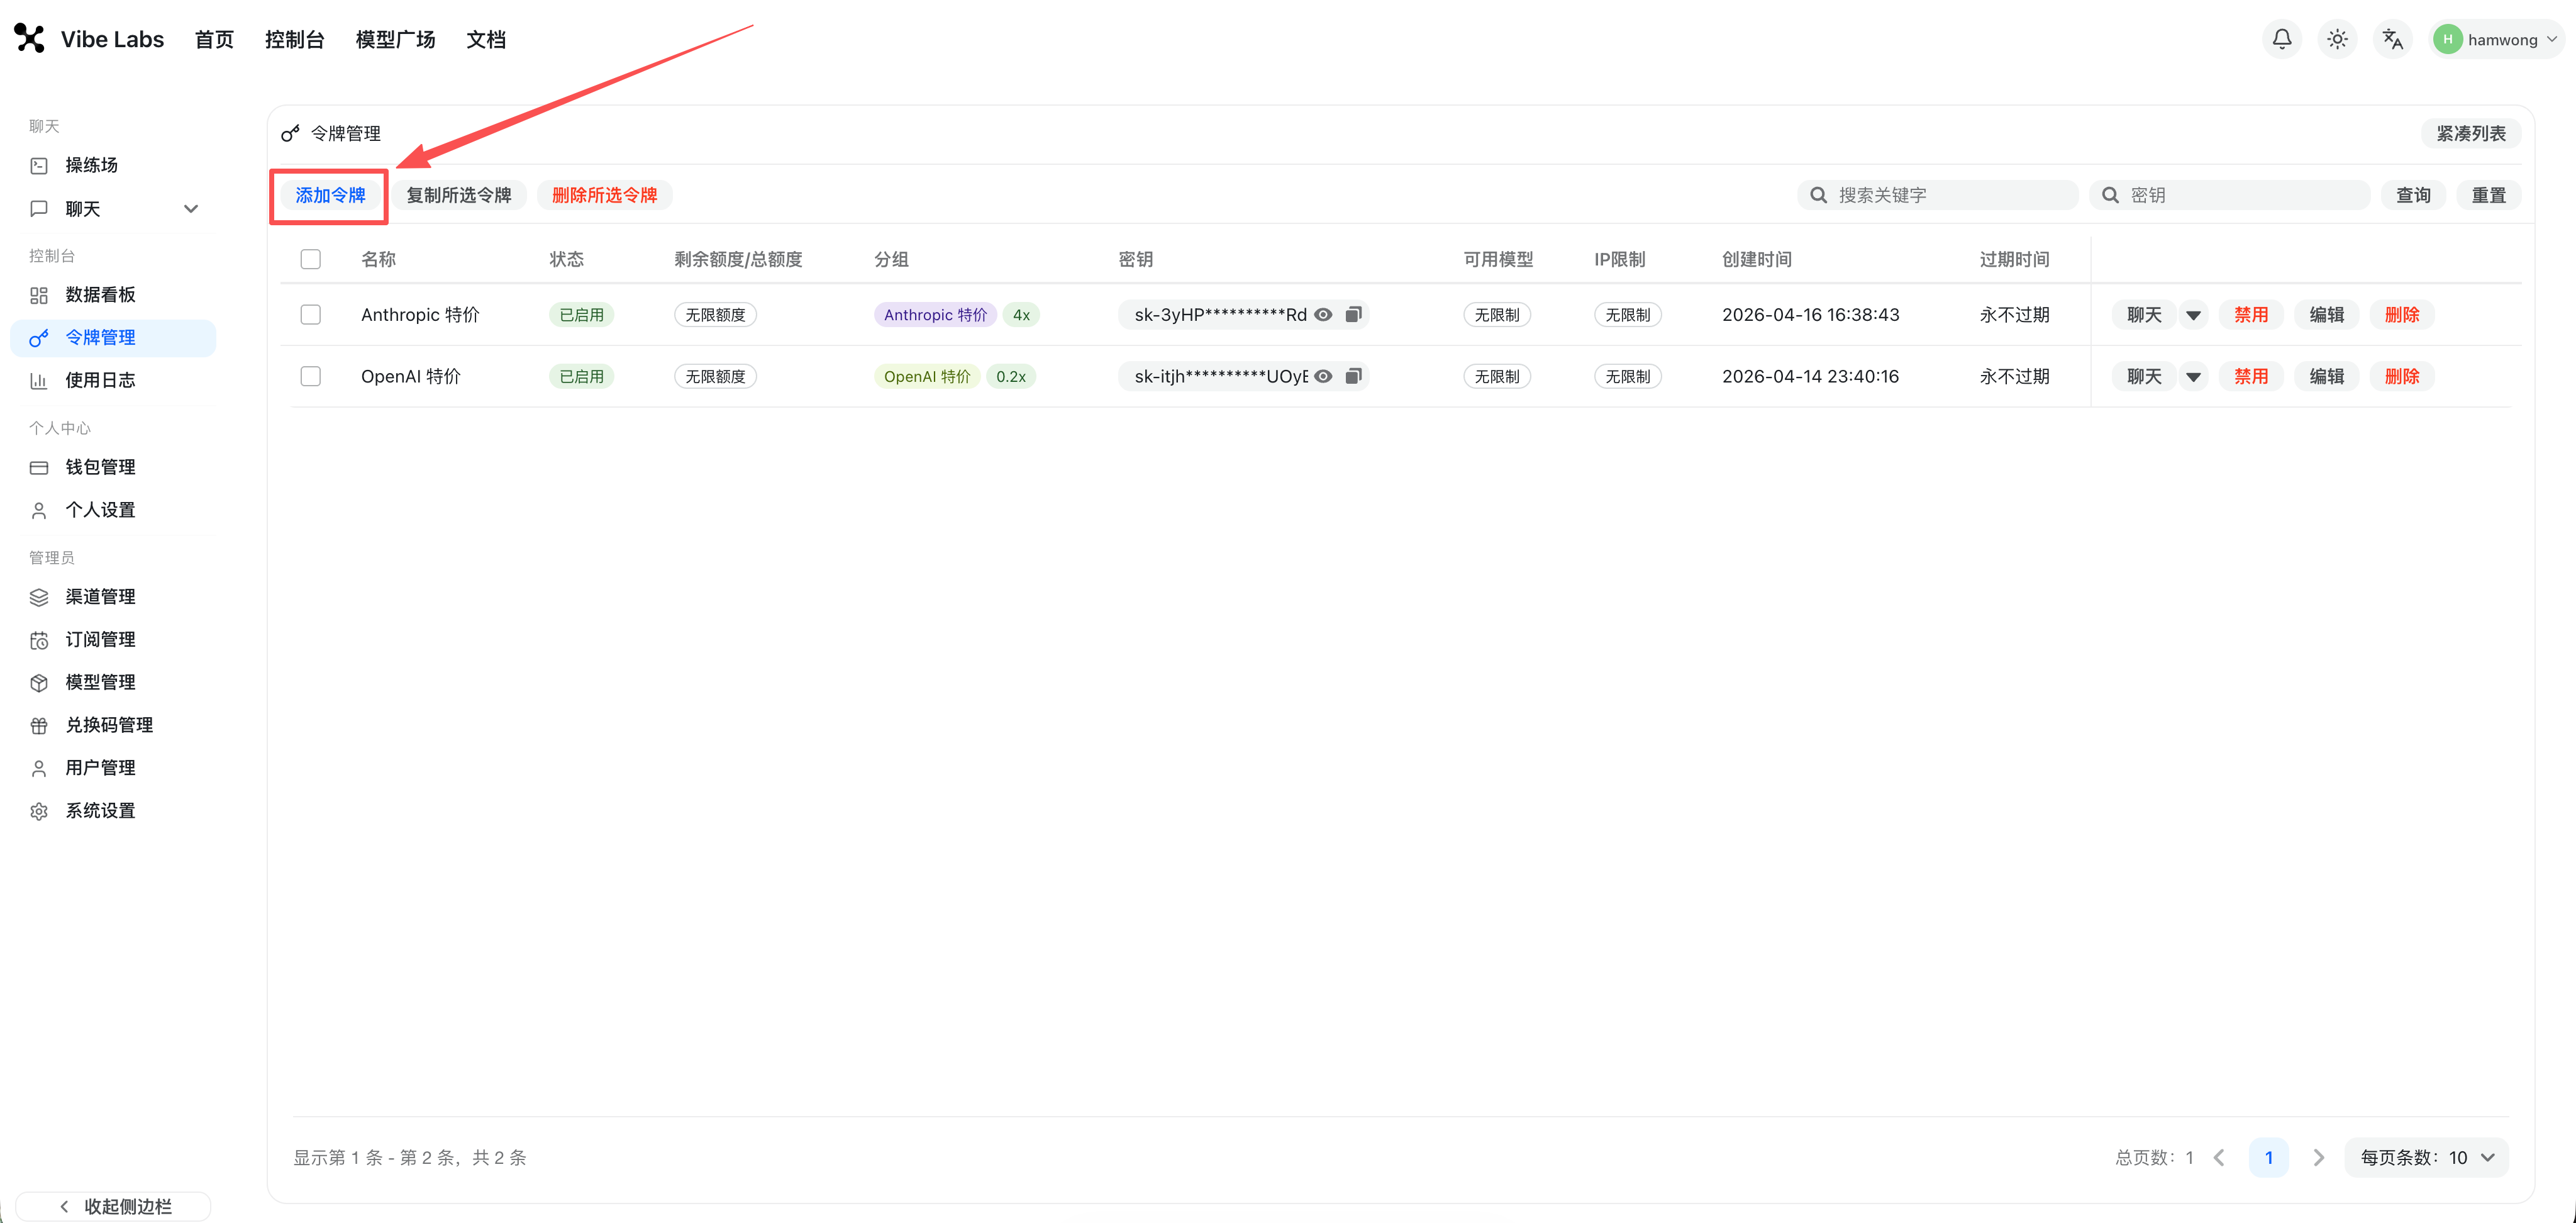
Task: Open 渠道管理 admin section
Action: [x=100, y=596]
